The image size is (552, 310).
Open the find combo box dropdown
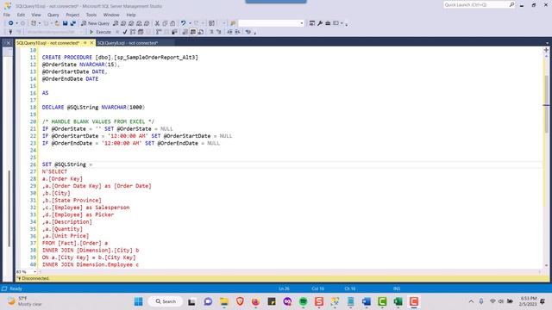(302, 23)
